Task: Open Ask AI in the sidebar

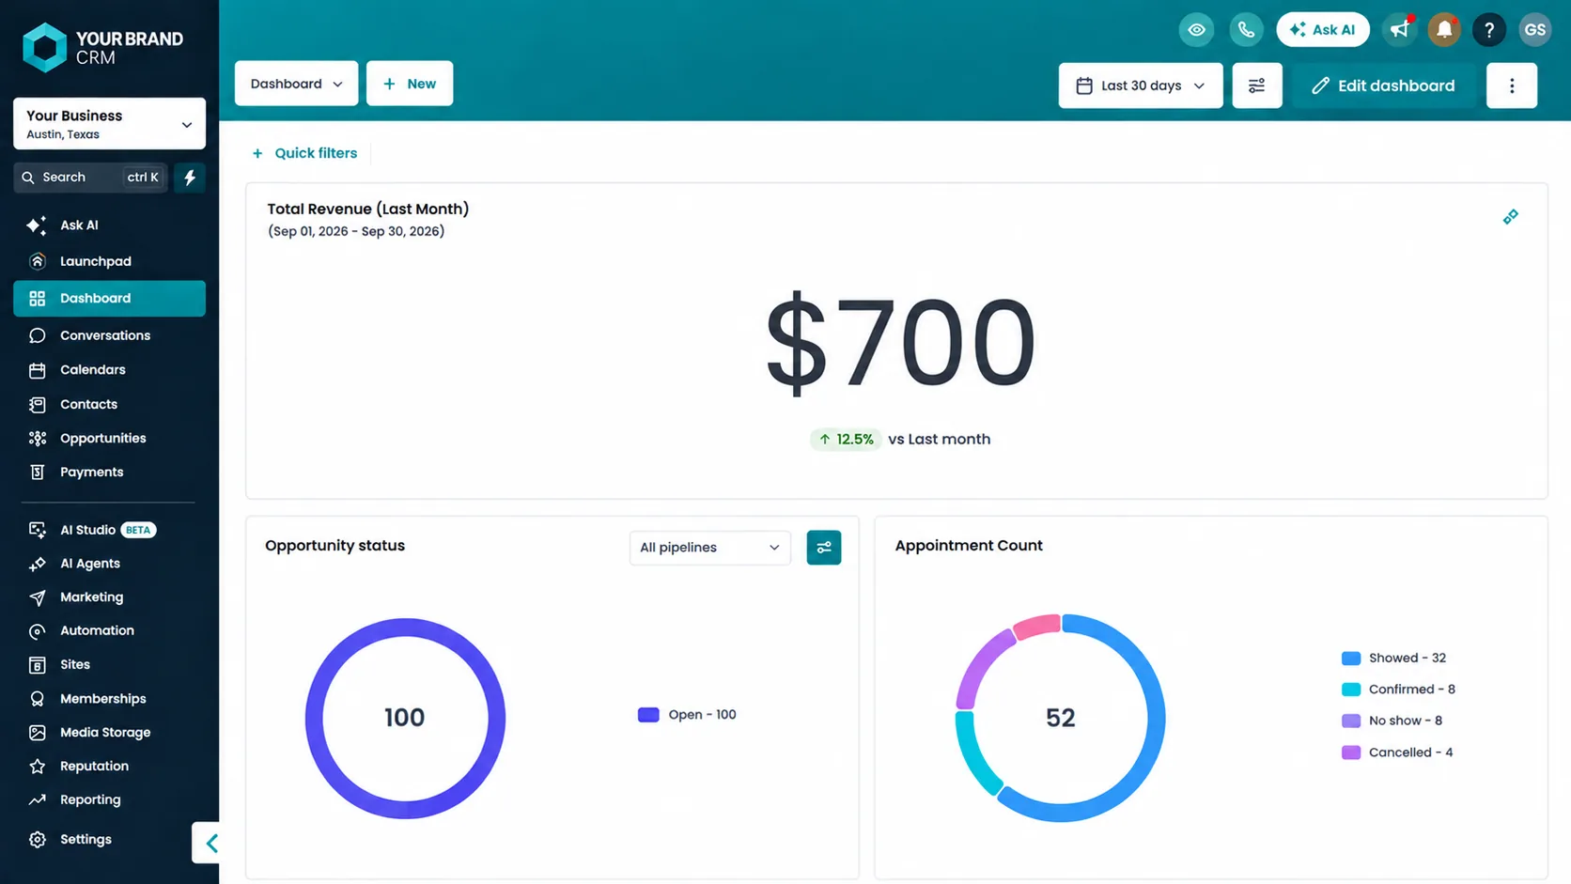Action: point(109,225)
